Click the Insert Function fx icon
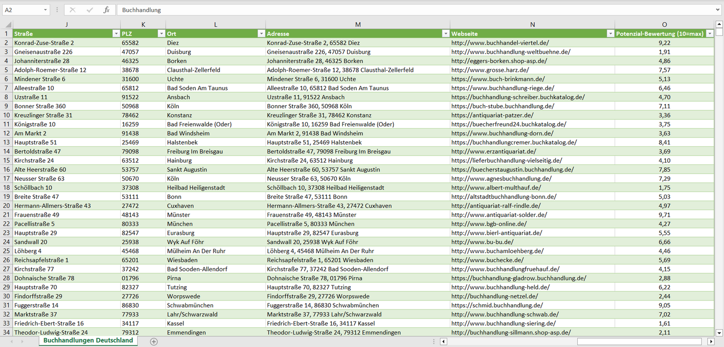Image resolution: width=724 pixels, height=347 pixels. (x=106, y=10)
